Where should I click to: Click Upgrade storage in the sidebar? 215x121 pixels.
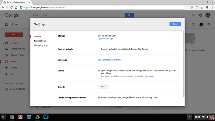17,89
